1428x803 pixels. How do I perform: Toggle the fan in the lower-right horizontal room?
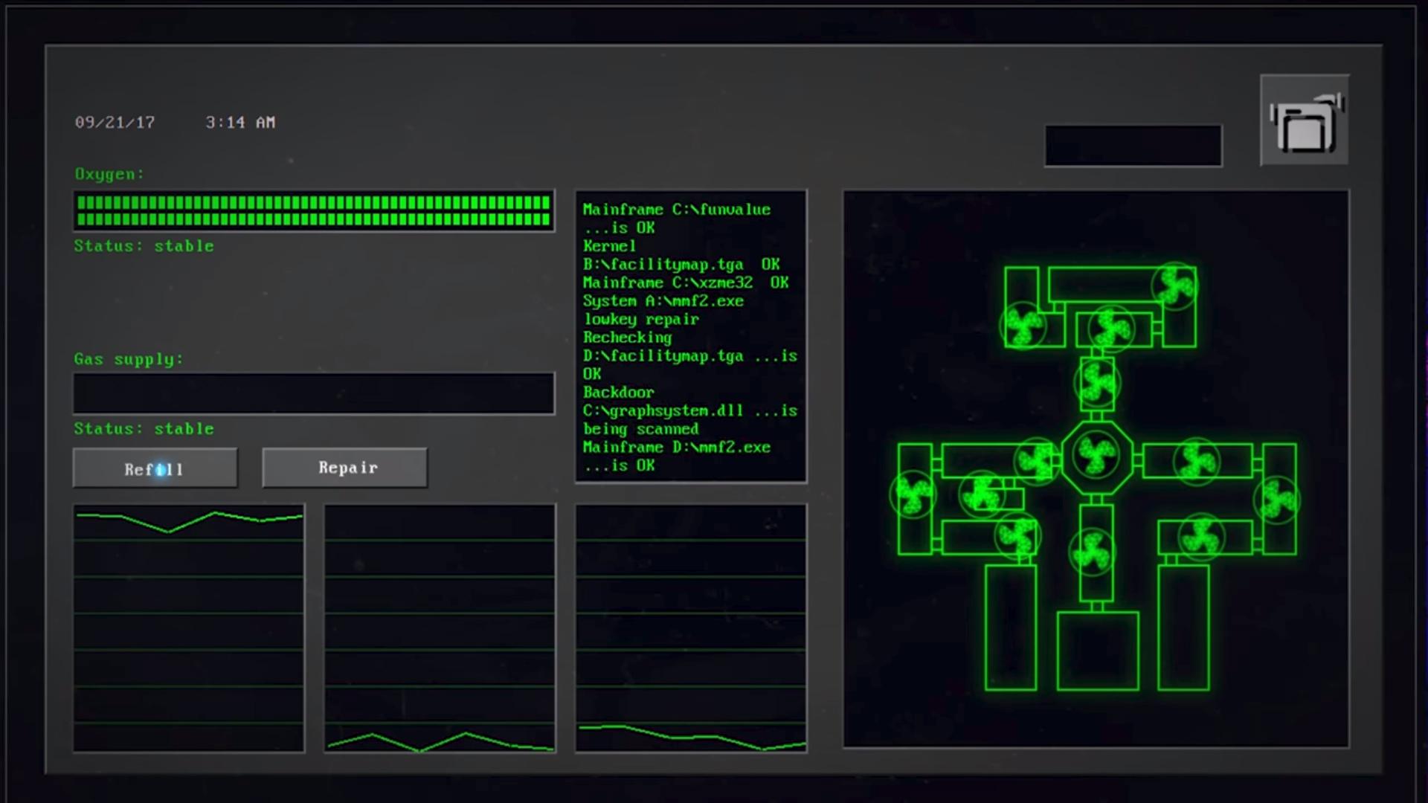point(1200,538)
